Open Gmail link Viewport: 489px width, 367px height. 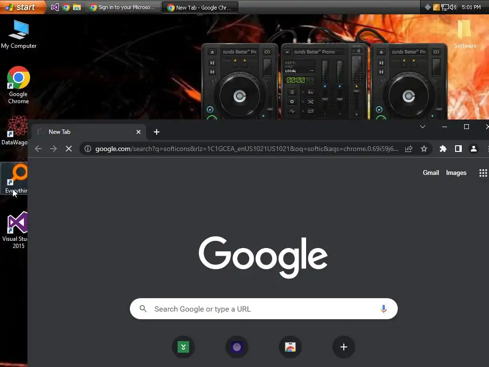click(x=431, y=173)
